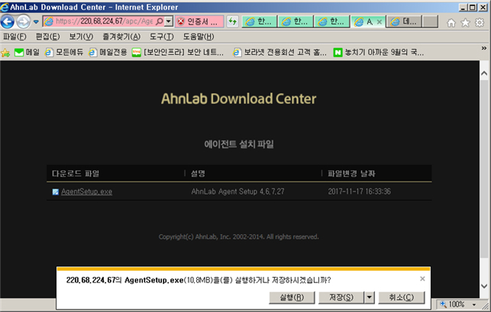The image size is (491, 312).
Task: Go back with the browser Back arrow
Action: point(8,21)
